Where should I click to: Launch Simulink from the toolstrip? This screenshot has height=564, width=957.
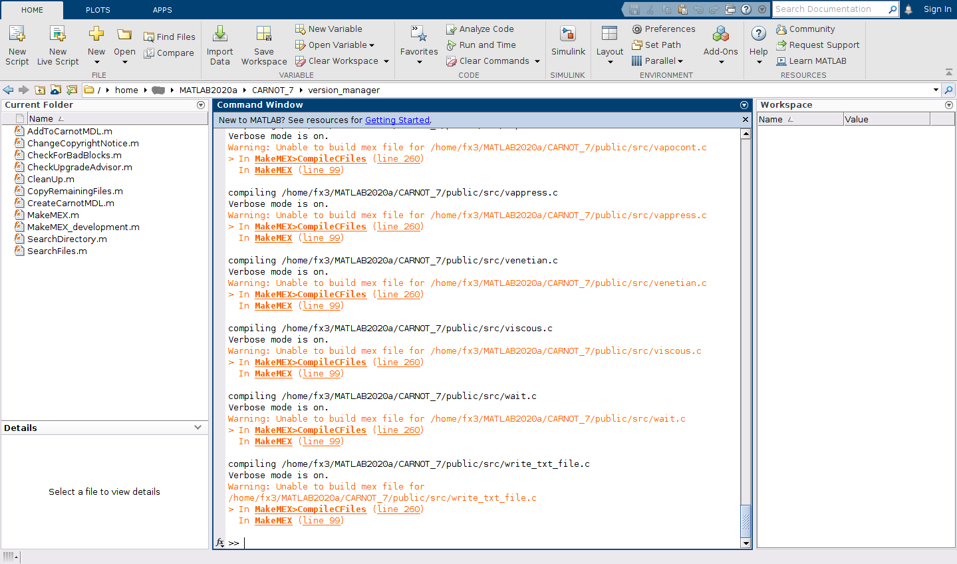(568, 34)
